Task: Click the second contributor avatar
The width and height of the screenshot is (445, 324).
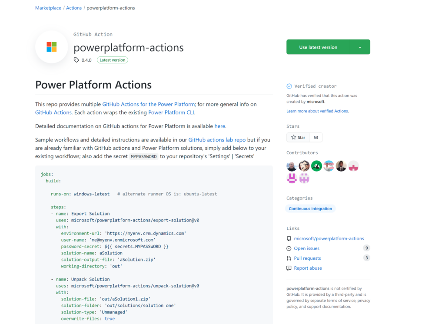Action: click(x=304, y=166)
